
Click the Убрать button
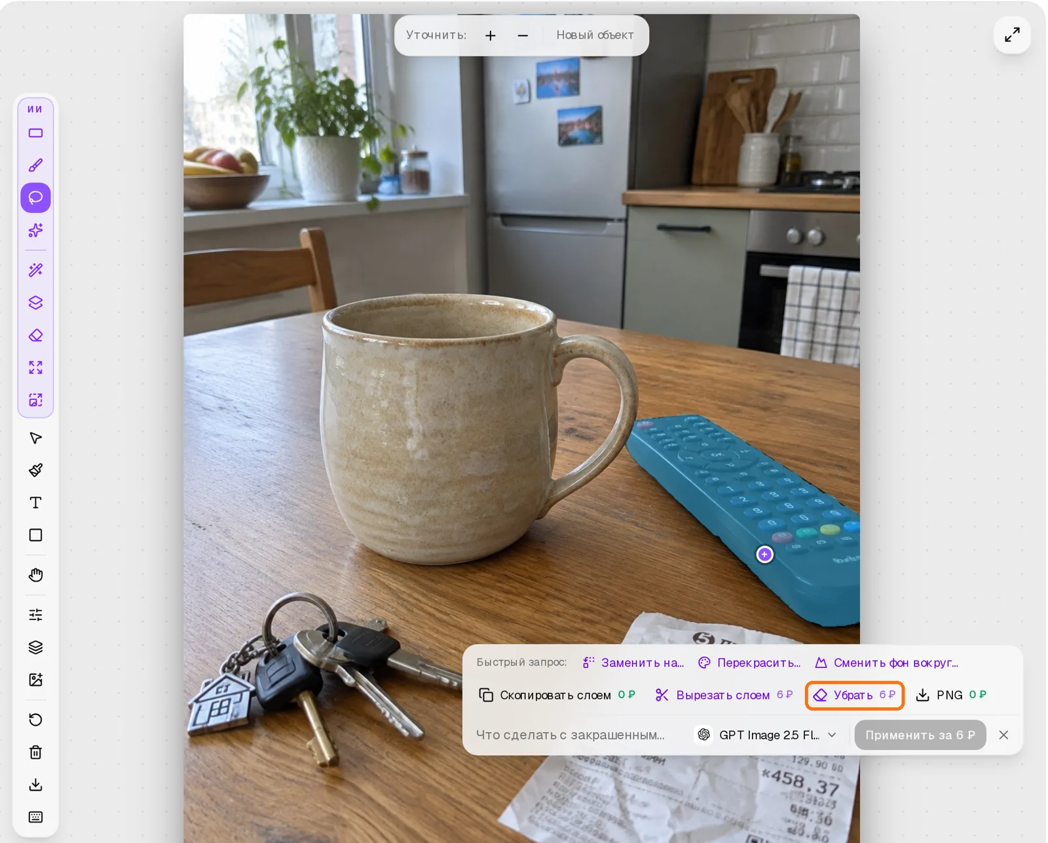(855, 695)
